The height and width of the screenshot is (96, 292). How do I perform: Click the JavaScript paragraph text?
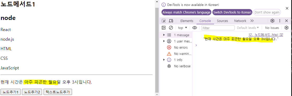(x=10, y=68)
